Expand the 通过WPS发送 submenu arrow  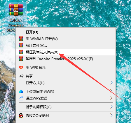(x=111, y=98)
